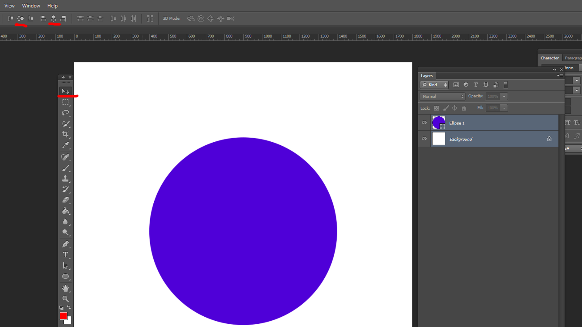
Task: Click Distribute right edges button
Action: click(x=133, y=18)
